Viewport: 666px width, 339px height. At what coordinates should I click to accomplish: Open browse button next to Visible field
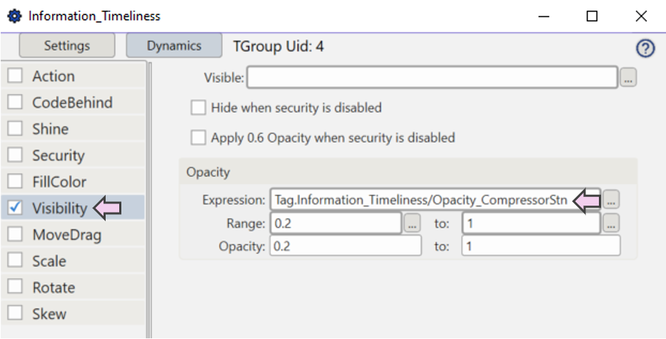coord(627,78)
